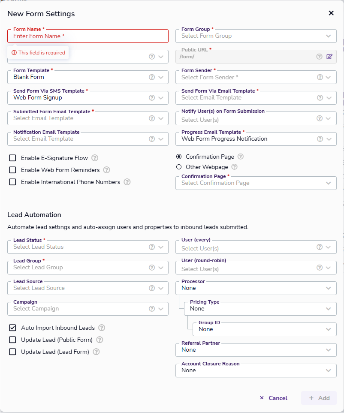The width and height of the screenshot is (344, 413).
Task: Click help icon next to Other Webpage
Action: 234,167
